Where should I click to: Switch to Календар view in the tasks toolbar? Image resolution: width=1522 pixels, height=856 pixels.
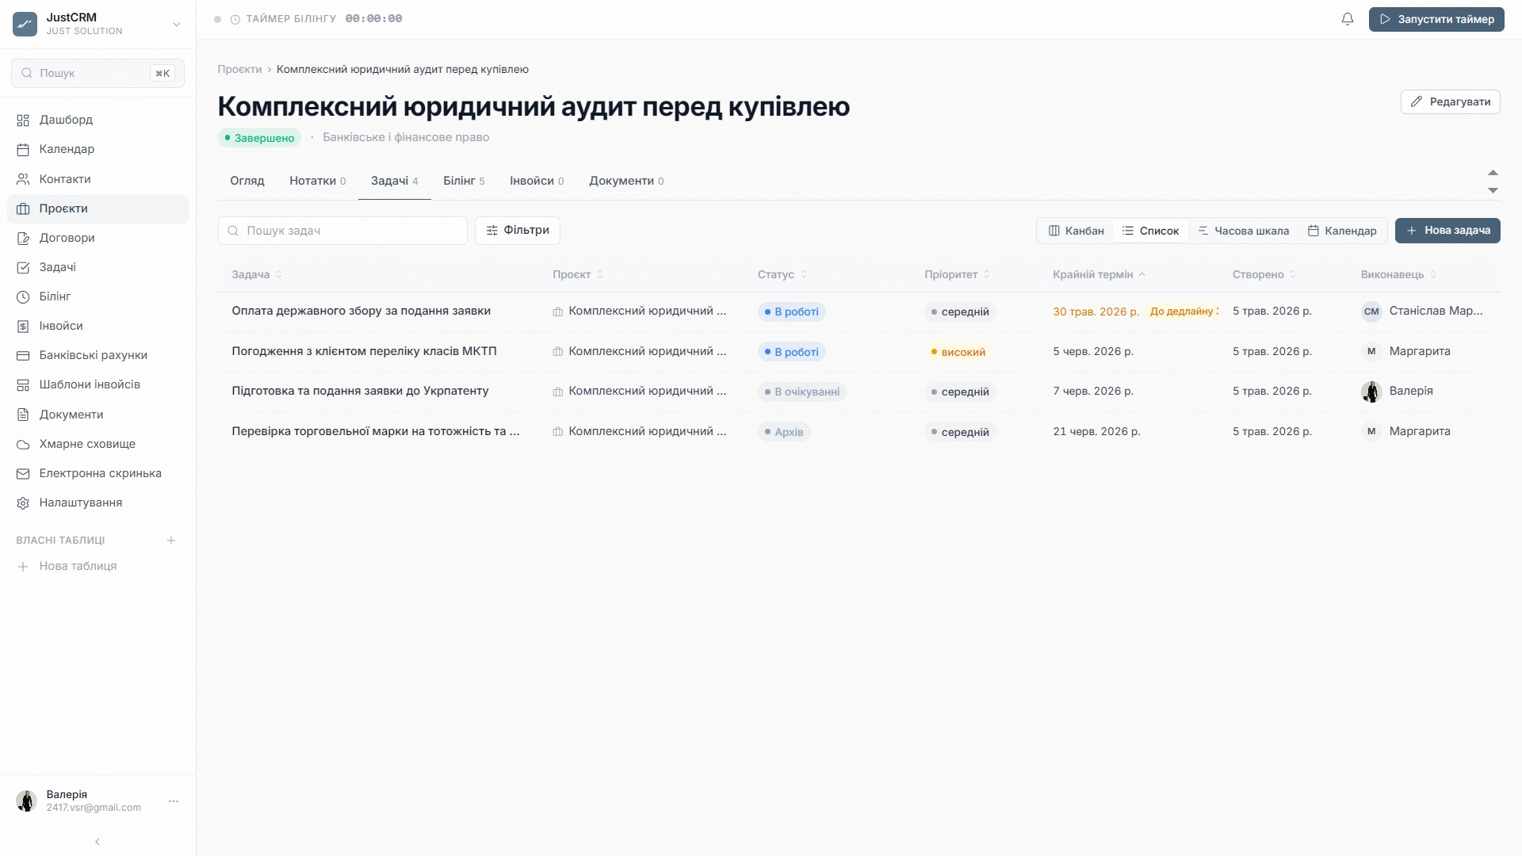1341,231
